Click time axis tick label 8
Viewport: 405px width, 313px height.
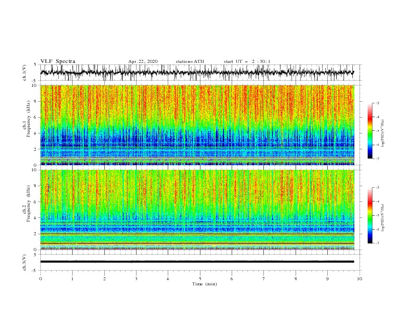pos(296,279)
